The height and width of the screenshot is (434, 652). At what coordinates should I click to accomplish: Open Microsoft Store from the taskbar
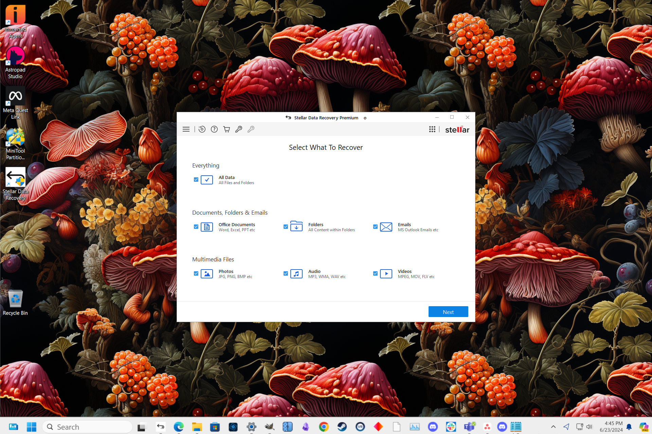click(215, 427)
